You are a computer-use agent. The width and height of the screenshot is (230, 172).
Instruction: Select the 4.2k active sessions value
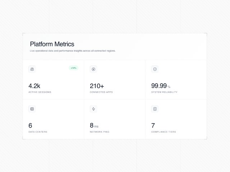(x=34, y=86)
